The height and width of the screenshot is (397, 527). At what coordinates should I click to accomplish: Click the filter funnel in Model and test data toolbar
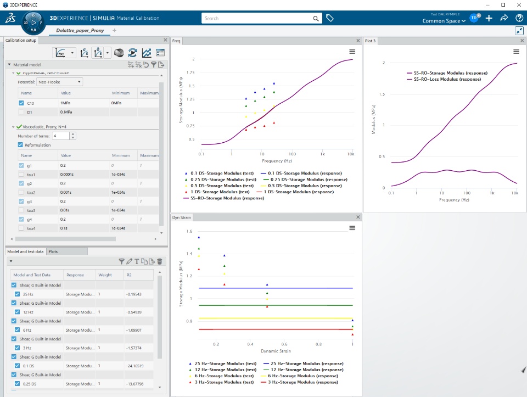[122, 261]
